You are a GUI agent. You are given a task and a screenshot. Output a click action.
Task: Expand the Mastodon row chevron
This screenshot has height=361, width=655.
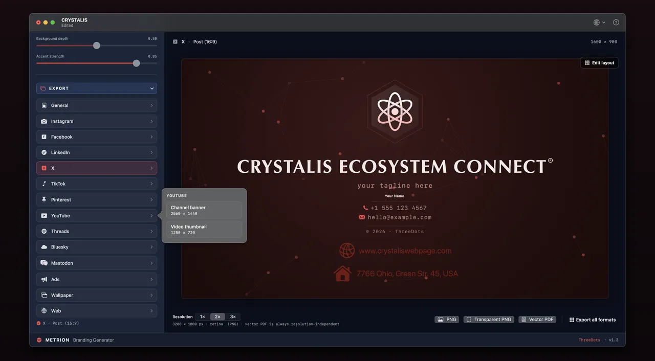point(151,263)
